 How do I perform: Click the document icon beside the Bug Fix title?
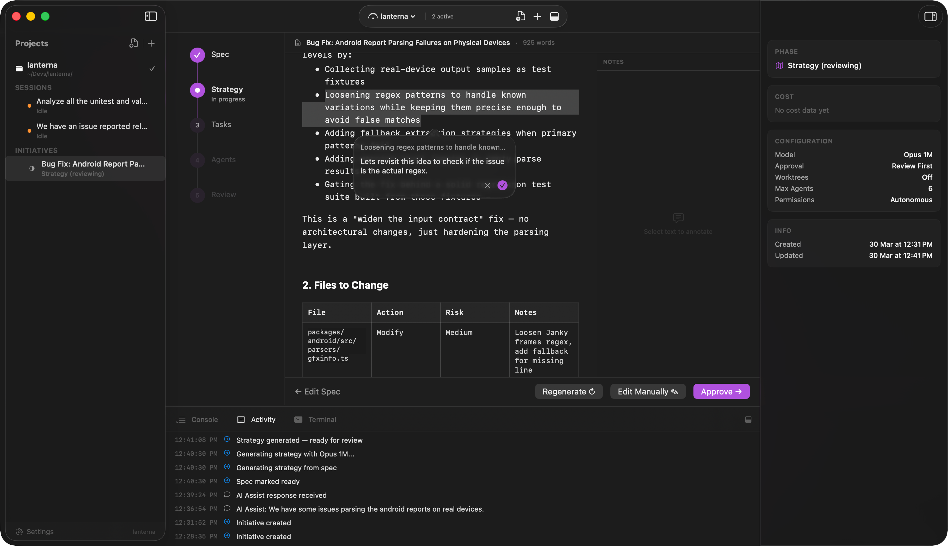click(298, 43)
